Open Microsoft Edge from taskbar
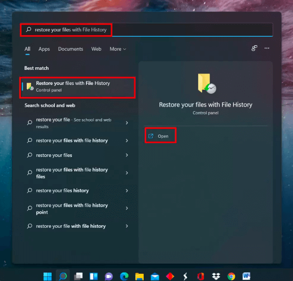Screen dimensions: 293x281 [124, 276]
